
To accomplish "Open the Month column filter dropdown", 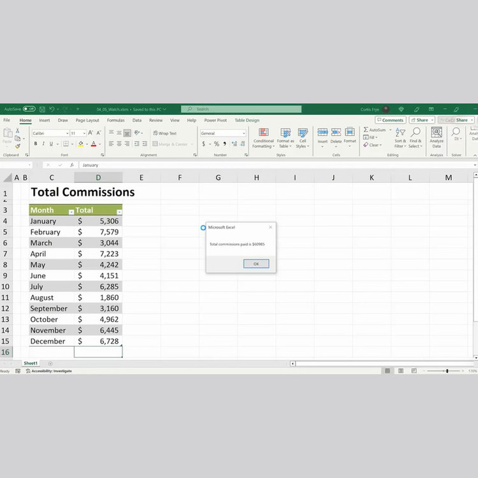I will pyautogui.click(x=71, y=211).
